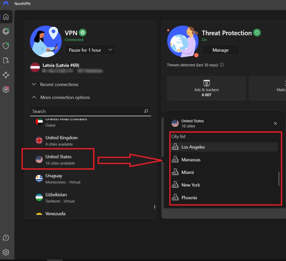The image size is (286, 261).
Task: Click the green shield icon beside Threat Protection
Action: (257, 33)
